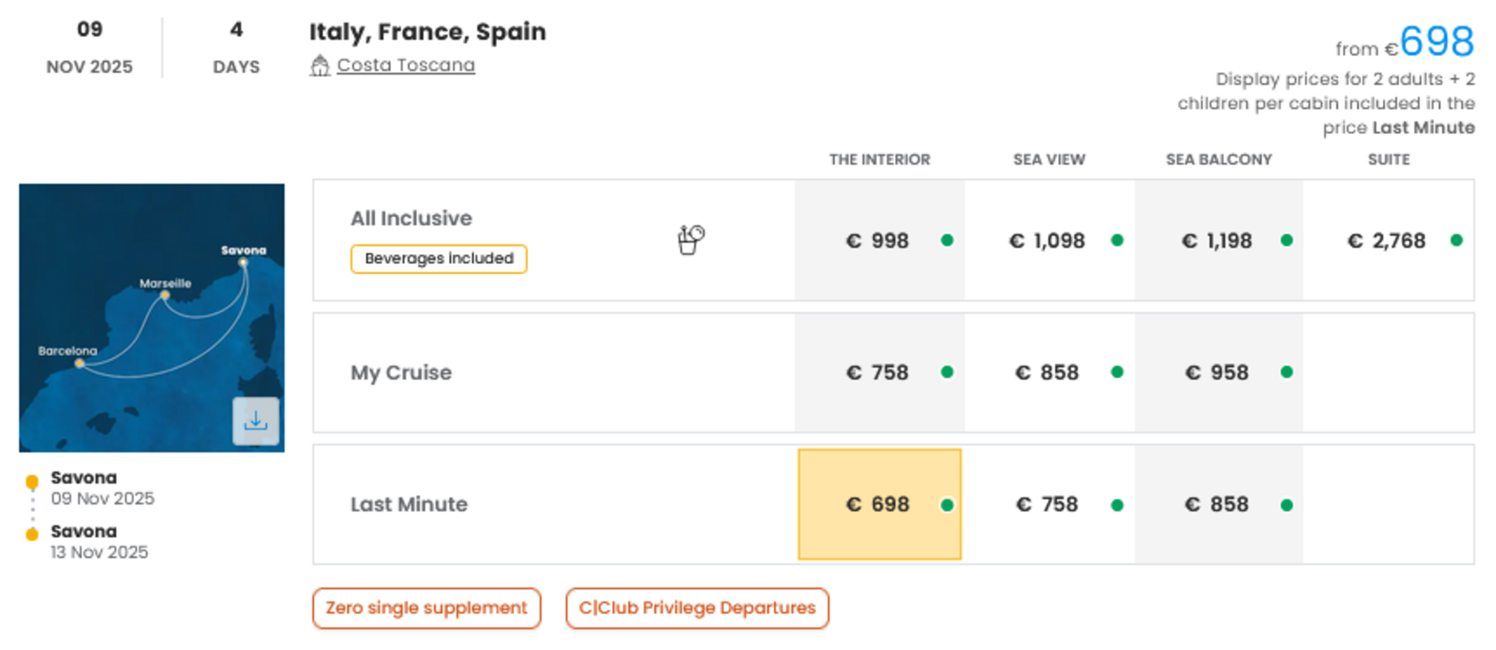Image resolution: width=1496 pixels, height=650 pixels.
Task: Choose Last Minute Sea Balcony €858
Action: tap(1217, 505)
